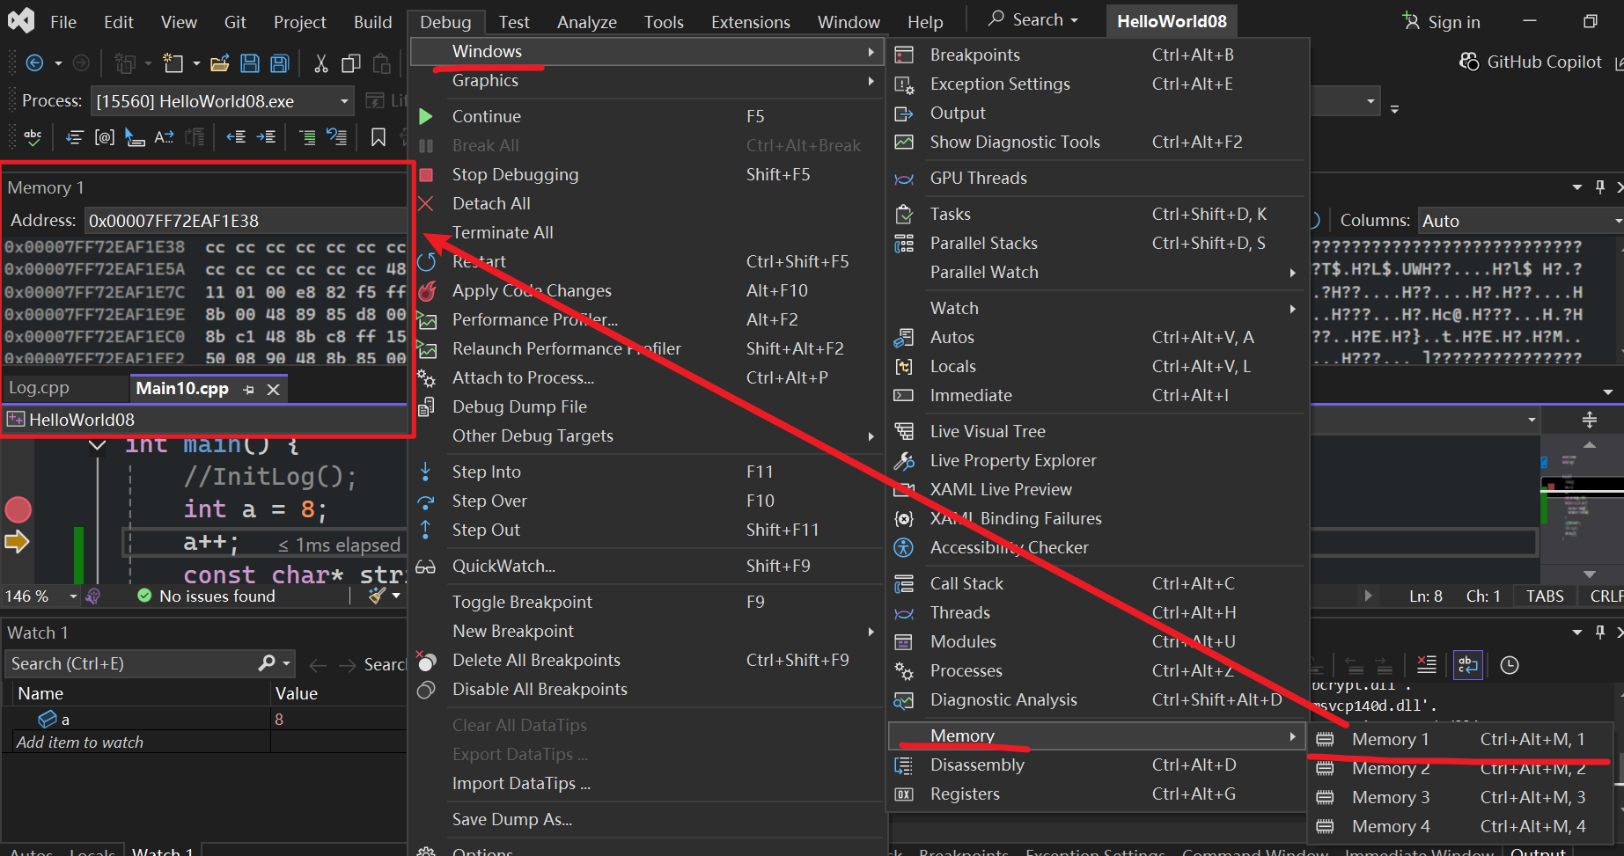This screenshot has height=856, width=1624.
Task: Click the Open File folder icon
Action: [x=220, y=63]
